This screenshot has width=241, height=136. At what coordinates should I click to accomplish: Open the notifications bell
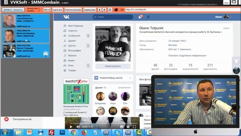pyautogui.click(x=140, y=17)
